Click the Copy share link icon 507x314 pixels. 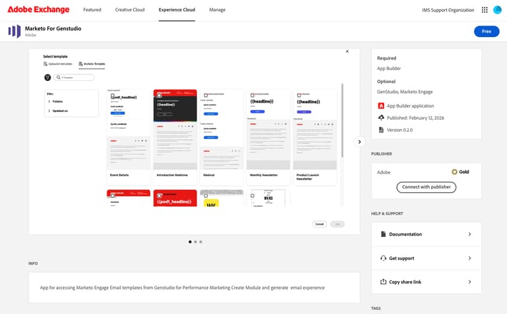[x=383, y=282]
